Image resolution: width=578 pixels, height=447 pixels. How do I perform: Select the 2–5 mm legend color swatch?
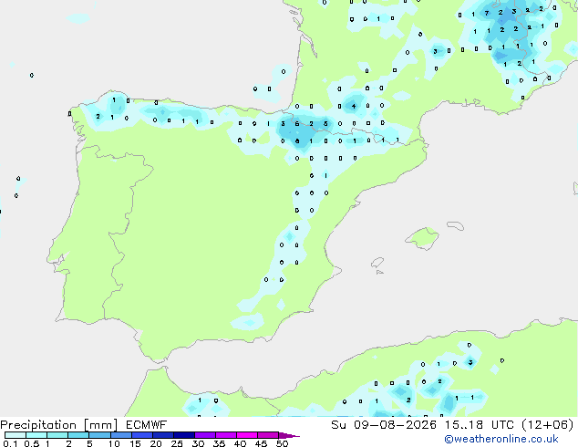[78, 435]
